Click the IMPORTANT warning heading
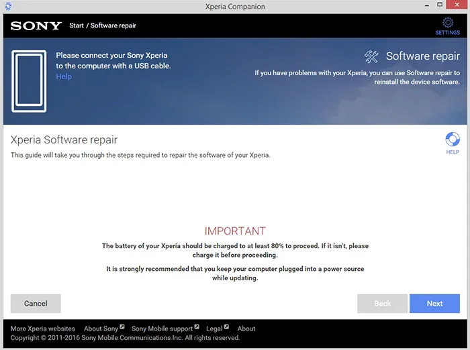The image size is (470, 350). [x=235, y=231]
